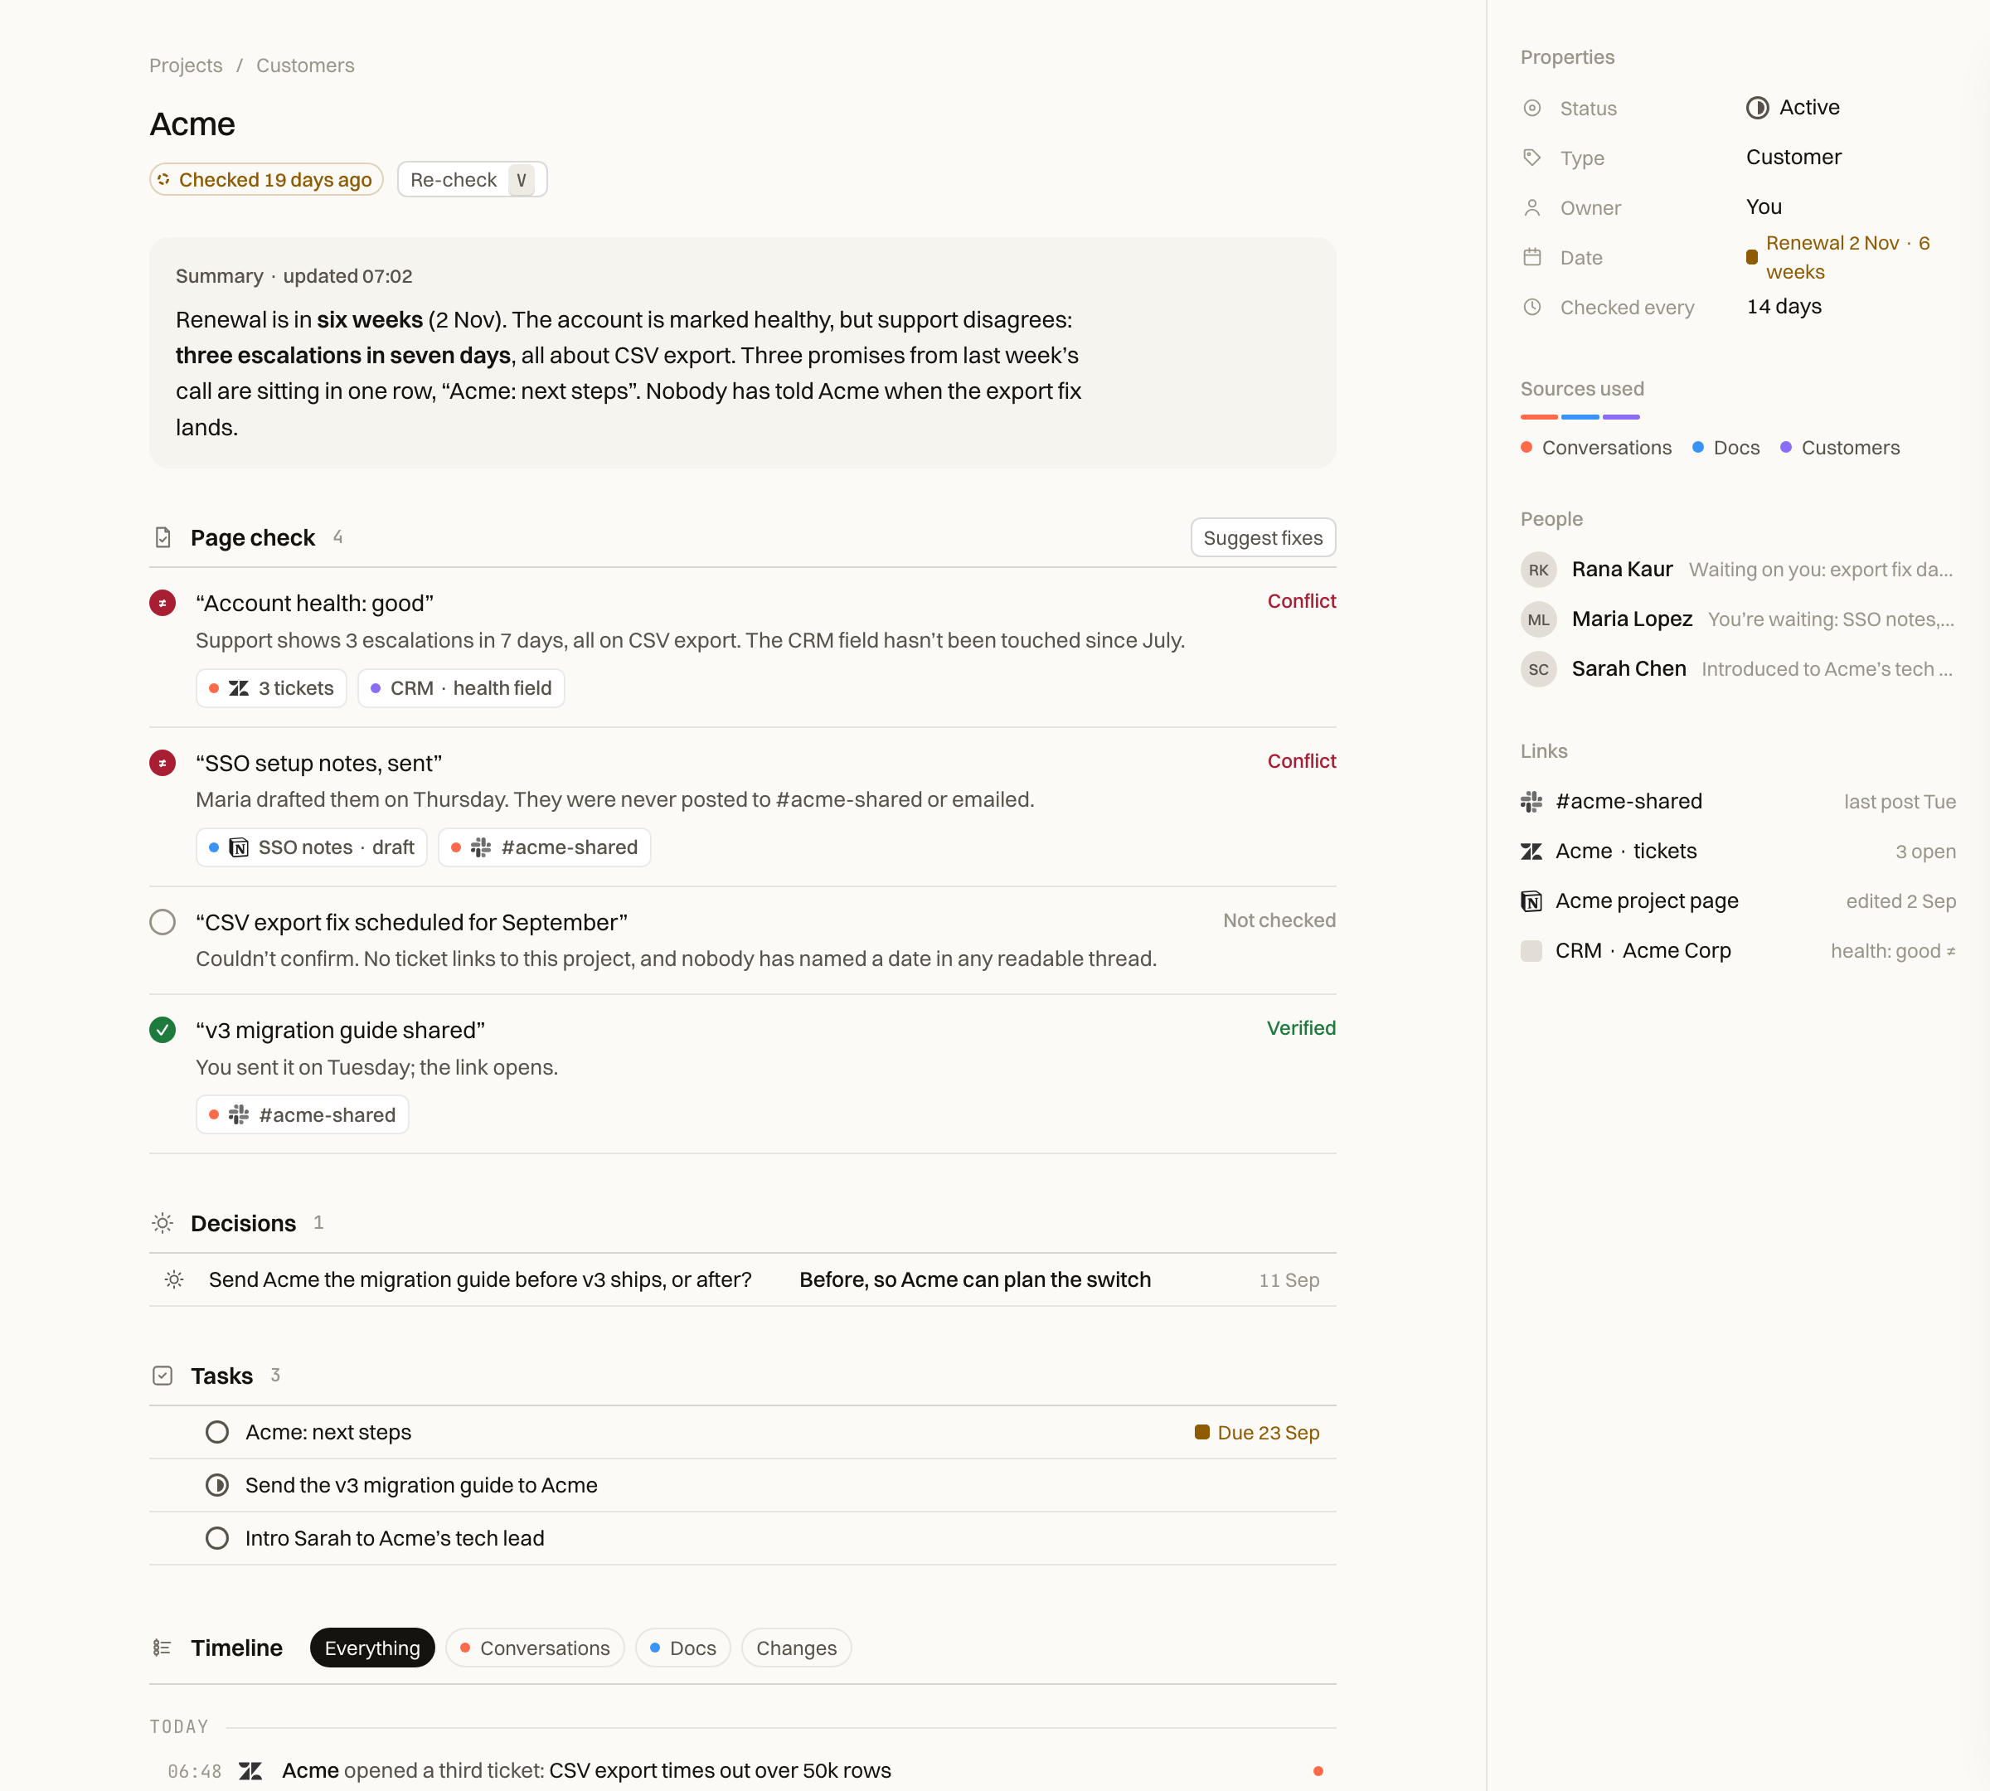Click the Type tag icon in Properties
The width and height of the screenshot is (1990, 1791).
pos(1532,158)
